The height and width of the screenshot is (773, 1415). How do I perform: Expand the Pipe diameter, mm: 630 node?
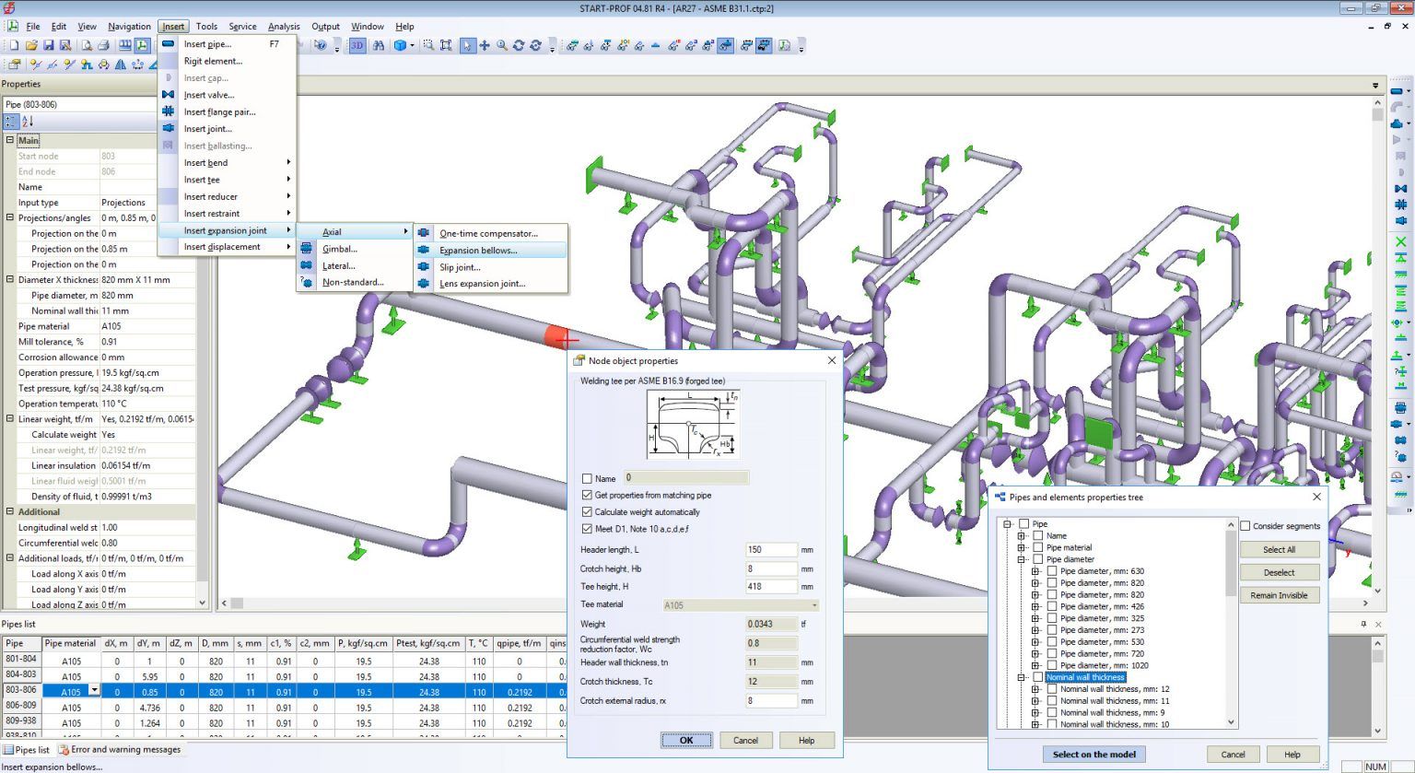tap(1036, 570)
